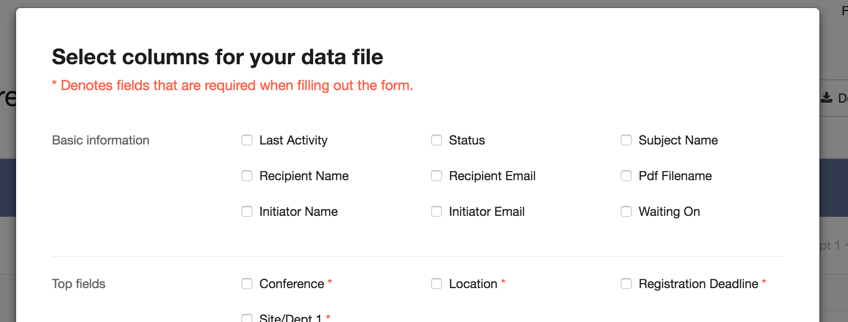Enable the Last Activity checkbox
Image resolution: width=848 pixels, height=322 pixels.
pos(247,140)
